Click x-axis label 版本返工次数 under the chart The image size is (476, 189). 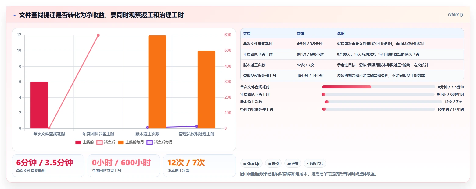(x=147, y=134)
